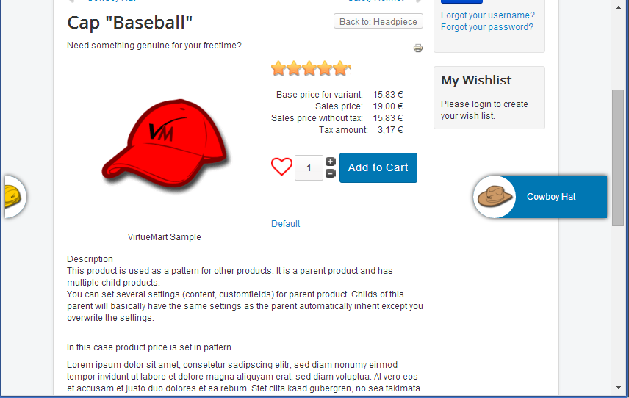Click the Default link

[x=286, y=224]
